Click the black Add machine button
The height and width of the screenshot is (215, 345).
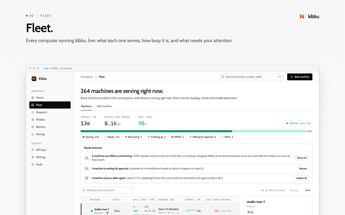pyautogui.click(x=300, y=77)
